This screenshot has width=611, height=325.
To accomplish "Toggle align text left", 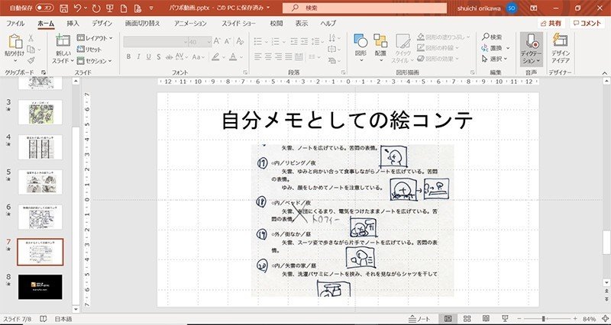I will 258,56.
